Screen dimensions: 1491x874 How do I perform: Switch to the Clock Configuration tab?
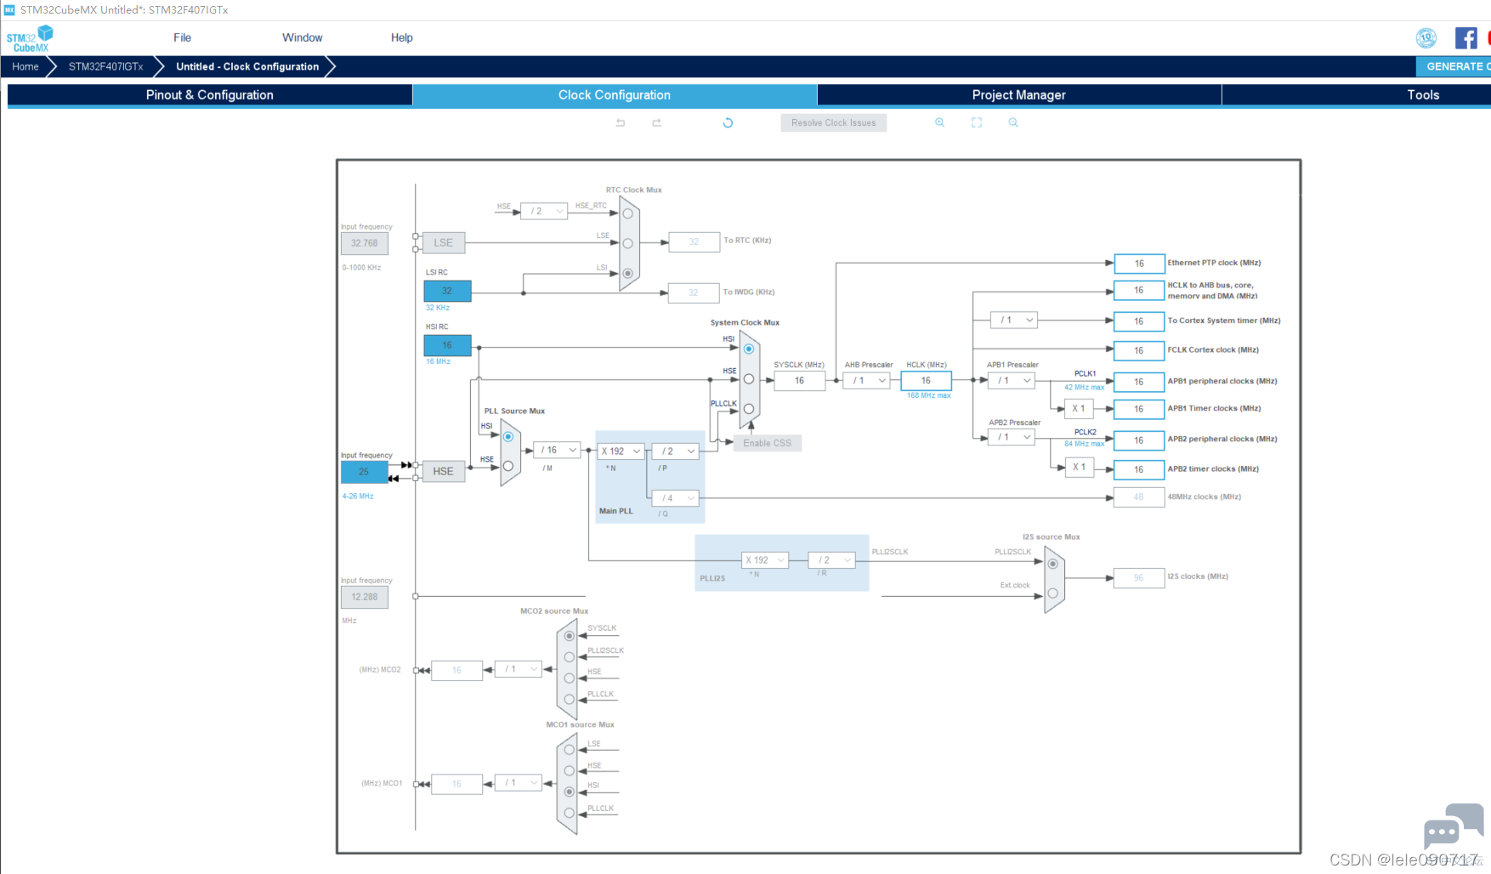tap(615, 95)
